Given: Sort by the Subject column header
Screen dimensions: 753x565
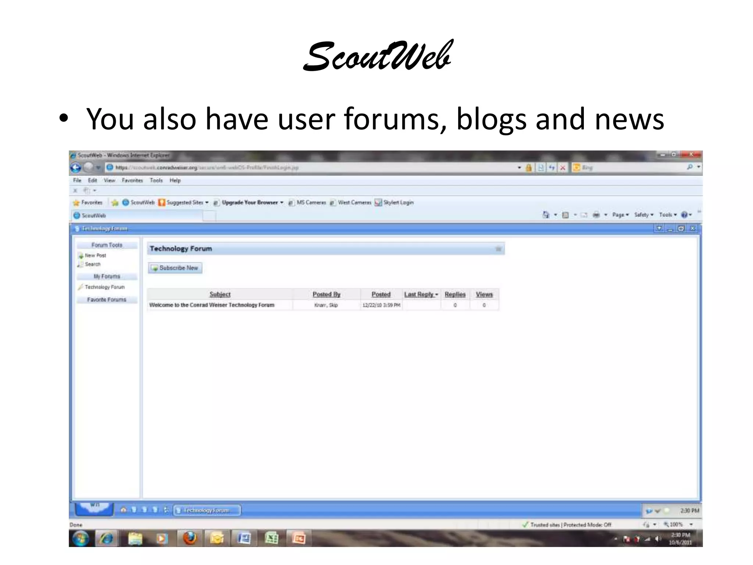Looking at the screenshot, I should 220,294.
